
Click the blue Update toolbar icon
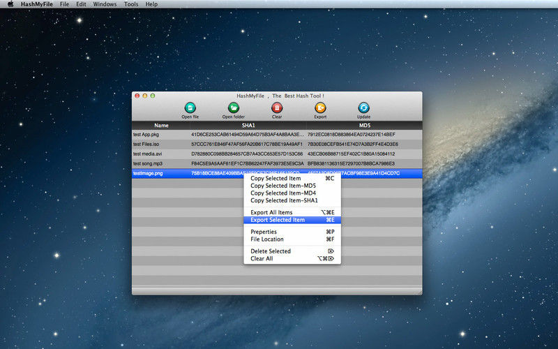point(363,107)
